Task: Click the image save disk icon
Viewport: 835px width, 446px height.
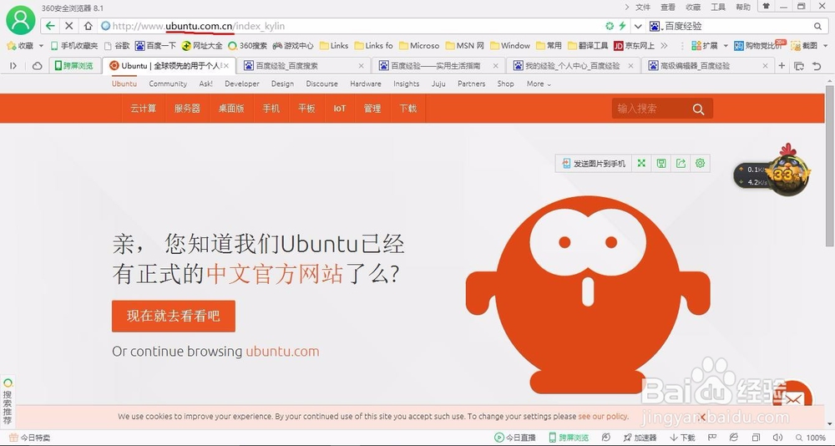Action: pyautogui.click(x=661, y=164)
